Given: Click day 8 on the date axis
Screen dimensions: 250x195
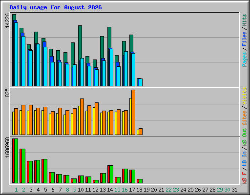Looking at the screenshot, I should tap(67, 190).
